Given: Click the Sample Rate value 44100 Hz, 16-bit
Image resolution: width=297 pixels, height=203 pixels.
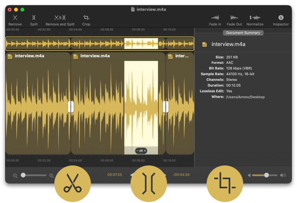Looking at the screenshot, I should pos(240,74).
